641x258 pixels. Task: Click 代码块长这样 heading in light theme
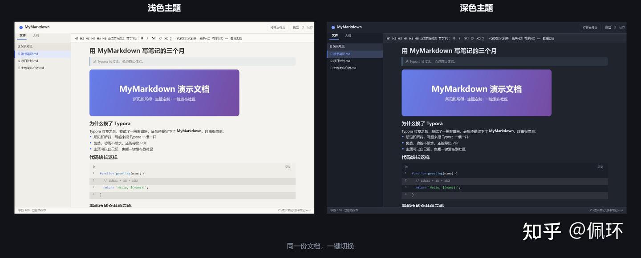[x=104, y=157]
